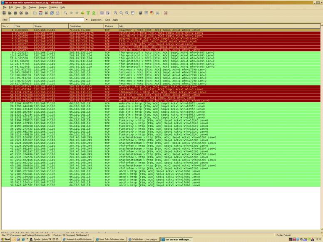Select packet 56 utcd row
Screen dimensions: 323x242
[x=161, y=185]
